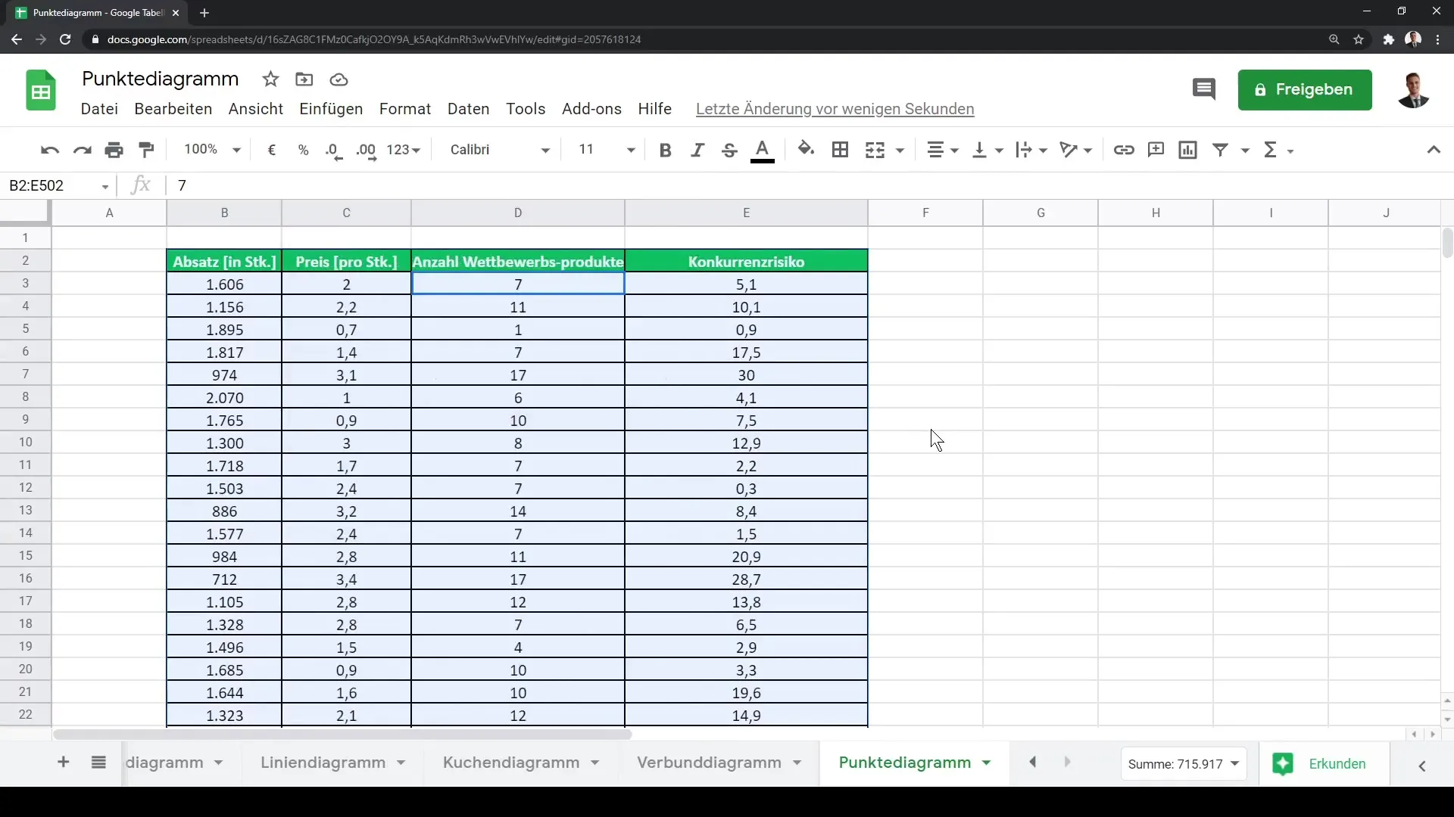Create a filter
The image size is (1454, 817).
click(x=1221, y=150)
